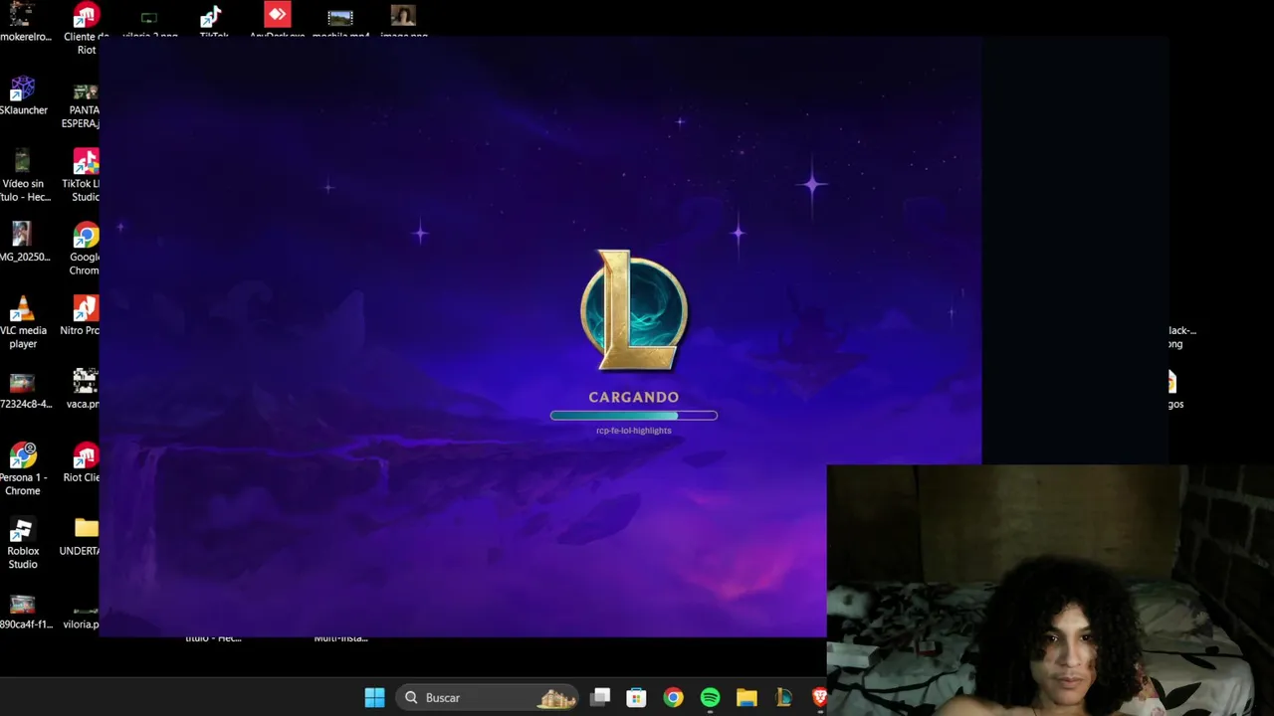Click the League of Legends logo on the loading screen
This screenshot has height=716, width=1274.
(x=634, y=311)
